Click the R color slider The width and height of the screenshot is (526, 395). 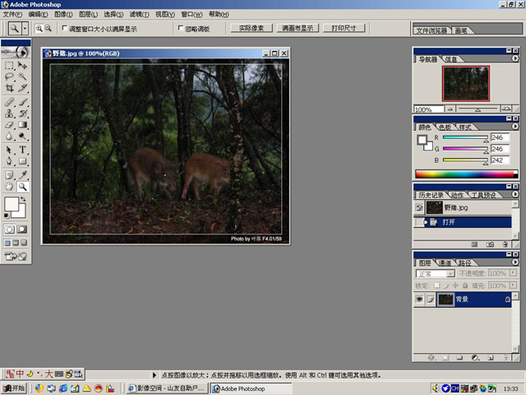[465, 137]
